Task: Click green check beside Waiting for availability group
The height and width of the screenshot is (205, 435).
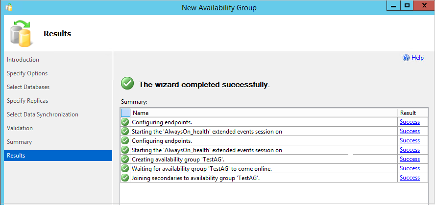Action: coord(125,168)
